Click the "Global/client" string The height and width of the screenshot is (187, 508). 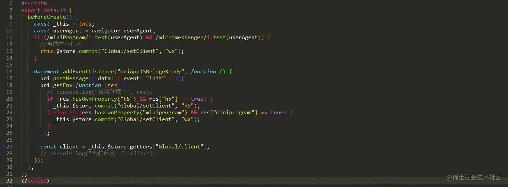(x=180, y=147)
